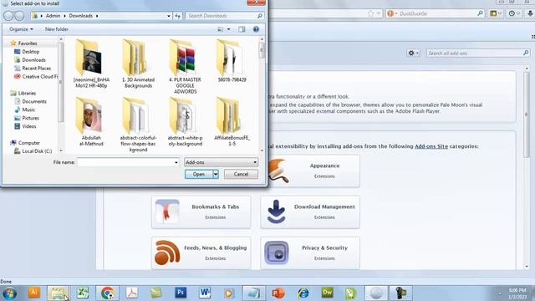This screenshot has width=535, height=301.
Task: Select Local Disk (C:) in navigation pane
Action: click(37, 151)
